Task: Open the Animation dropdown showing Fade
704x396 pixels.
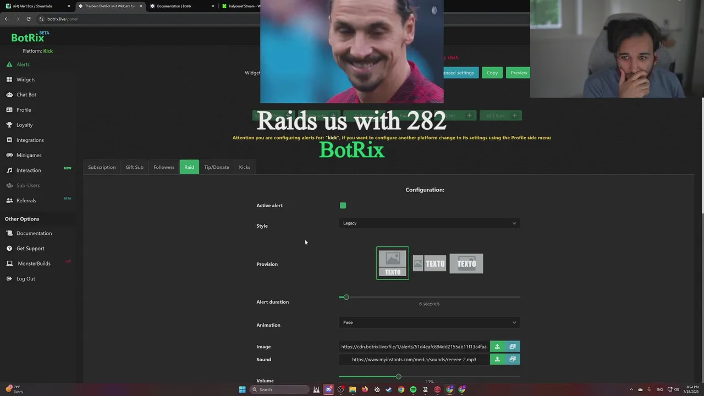Action: (430, 322)
